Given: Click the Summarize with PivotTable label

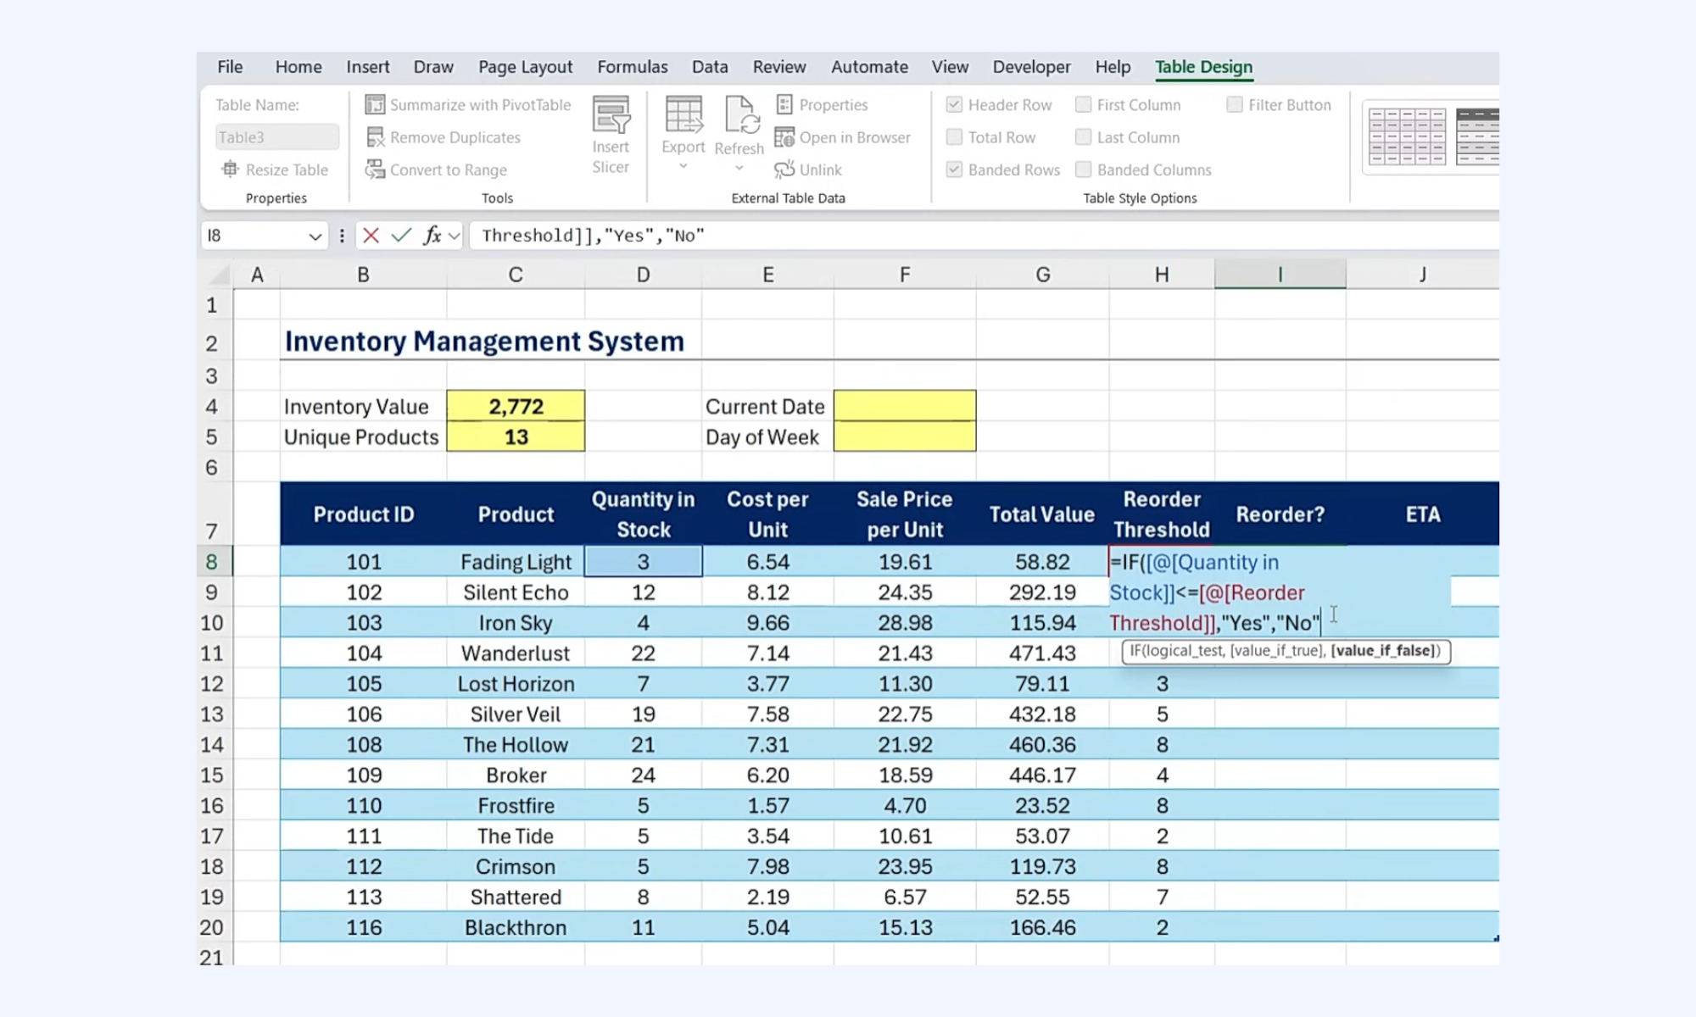Looking at the screenshot, I should 480,105.
